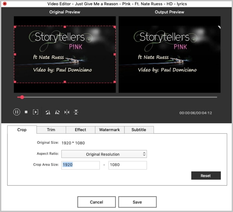Click the crop width field showing 1920
Viewport: 233px width, 212px height.
[x=81, y=165]
